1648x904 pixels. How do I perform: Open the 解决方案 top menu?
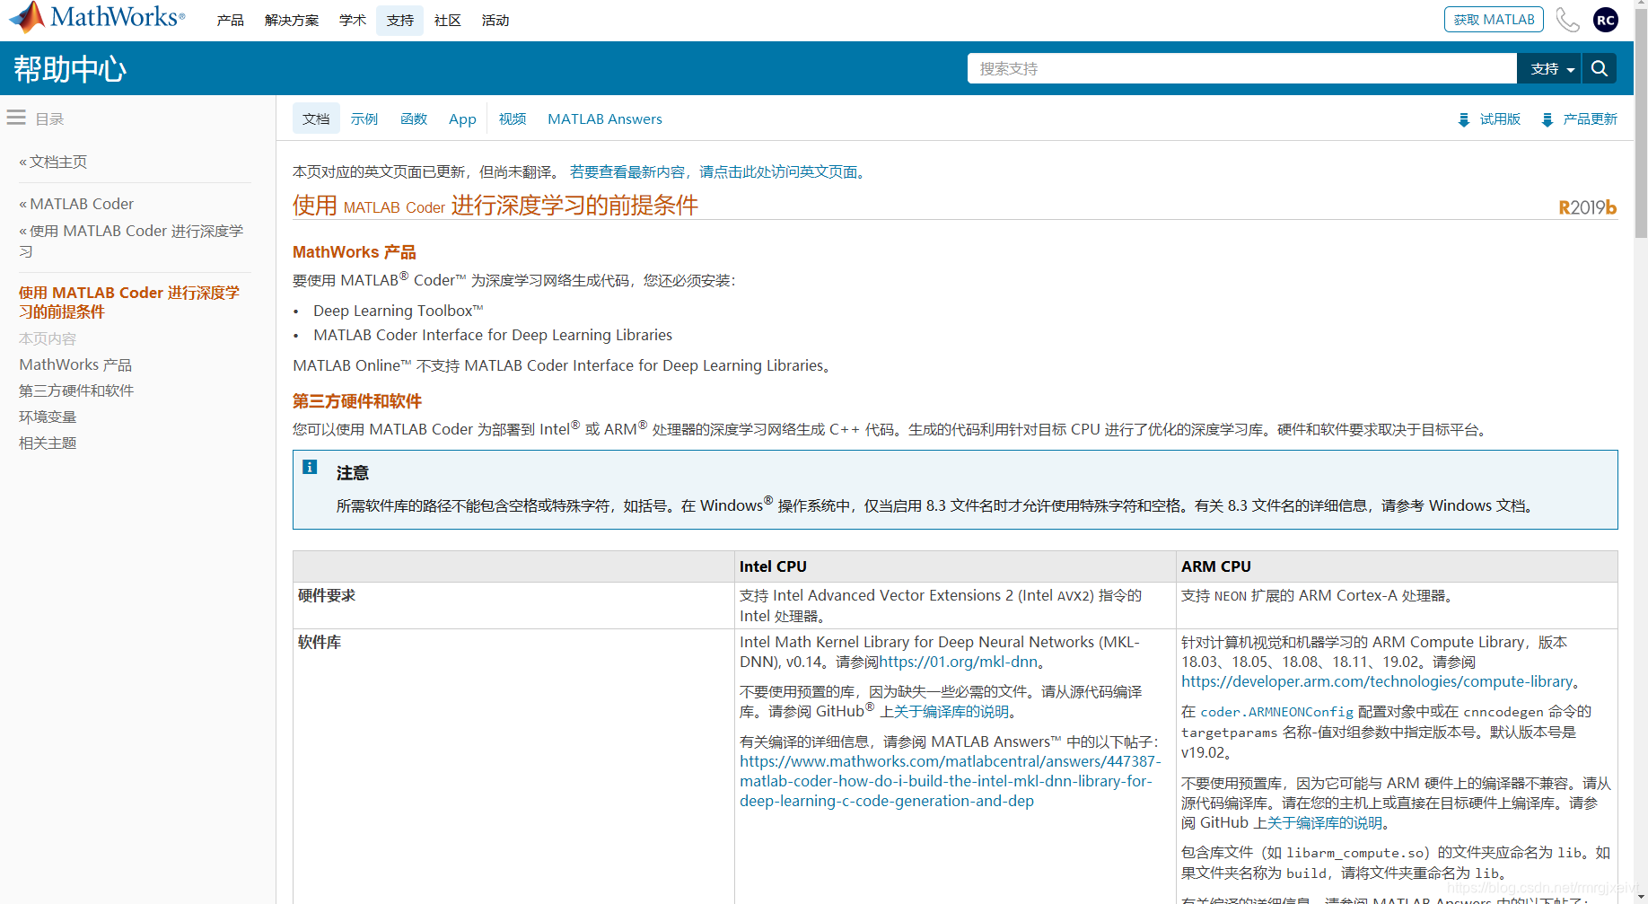point(292,20)
